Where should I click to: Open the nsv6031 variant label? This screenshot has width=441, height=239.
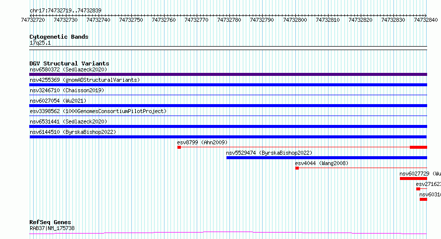coord(430,194)
